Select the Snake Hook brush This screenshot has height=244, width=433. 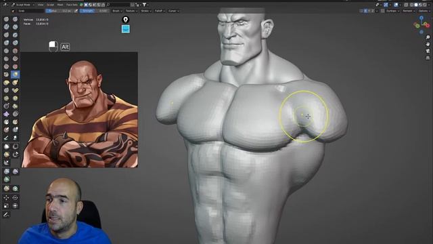(x=15, y=83)
